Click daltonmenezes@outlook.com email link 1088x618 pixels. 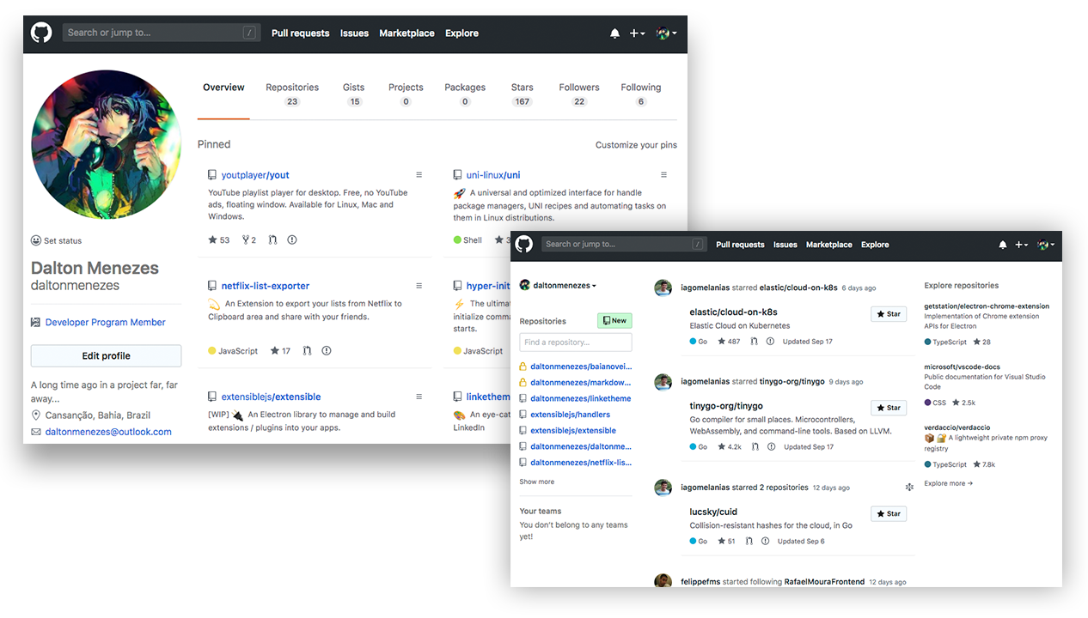(x=108, y=432)
